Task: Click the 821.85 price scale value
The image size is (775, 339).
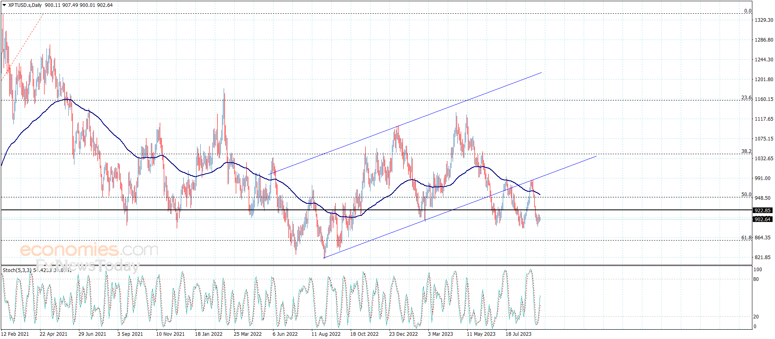Action: click(762, 257)
